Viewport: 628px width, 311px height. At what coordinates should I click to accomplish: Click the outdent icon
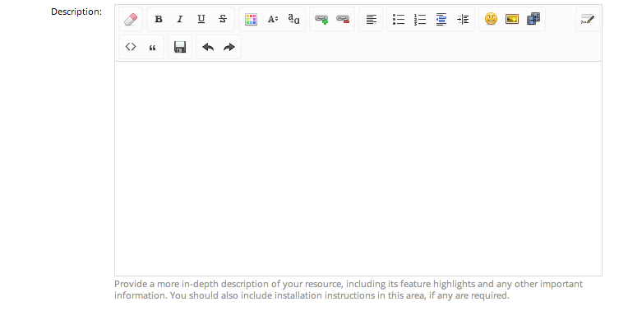point(441,19)
